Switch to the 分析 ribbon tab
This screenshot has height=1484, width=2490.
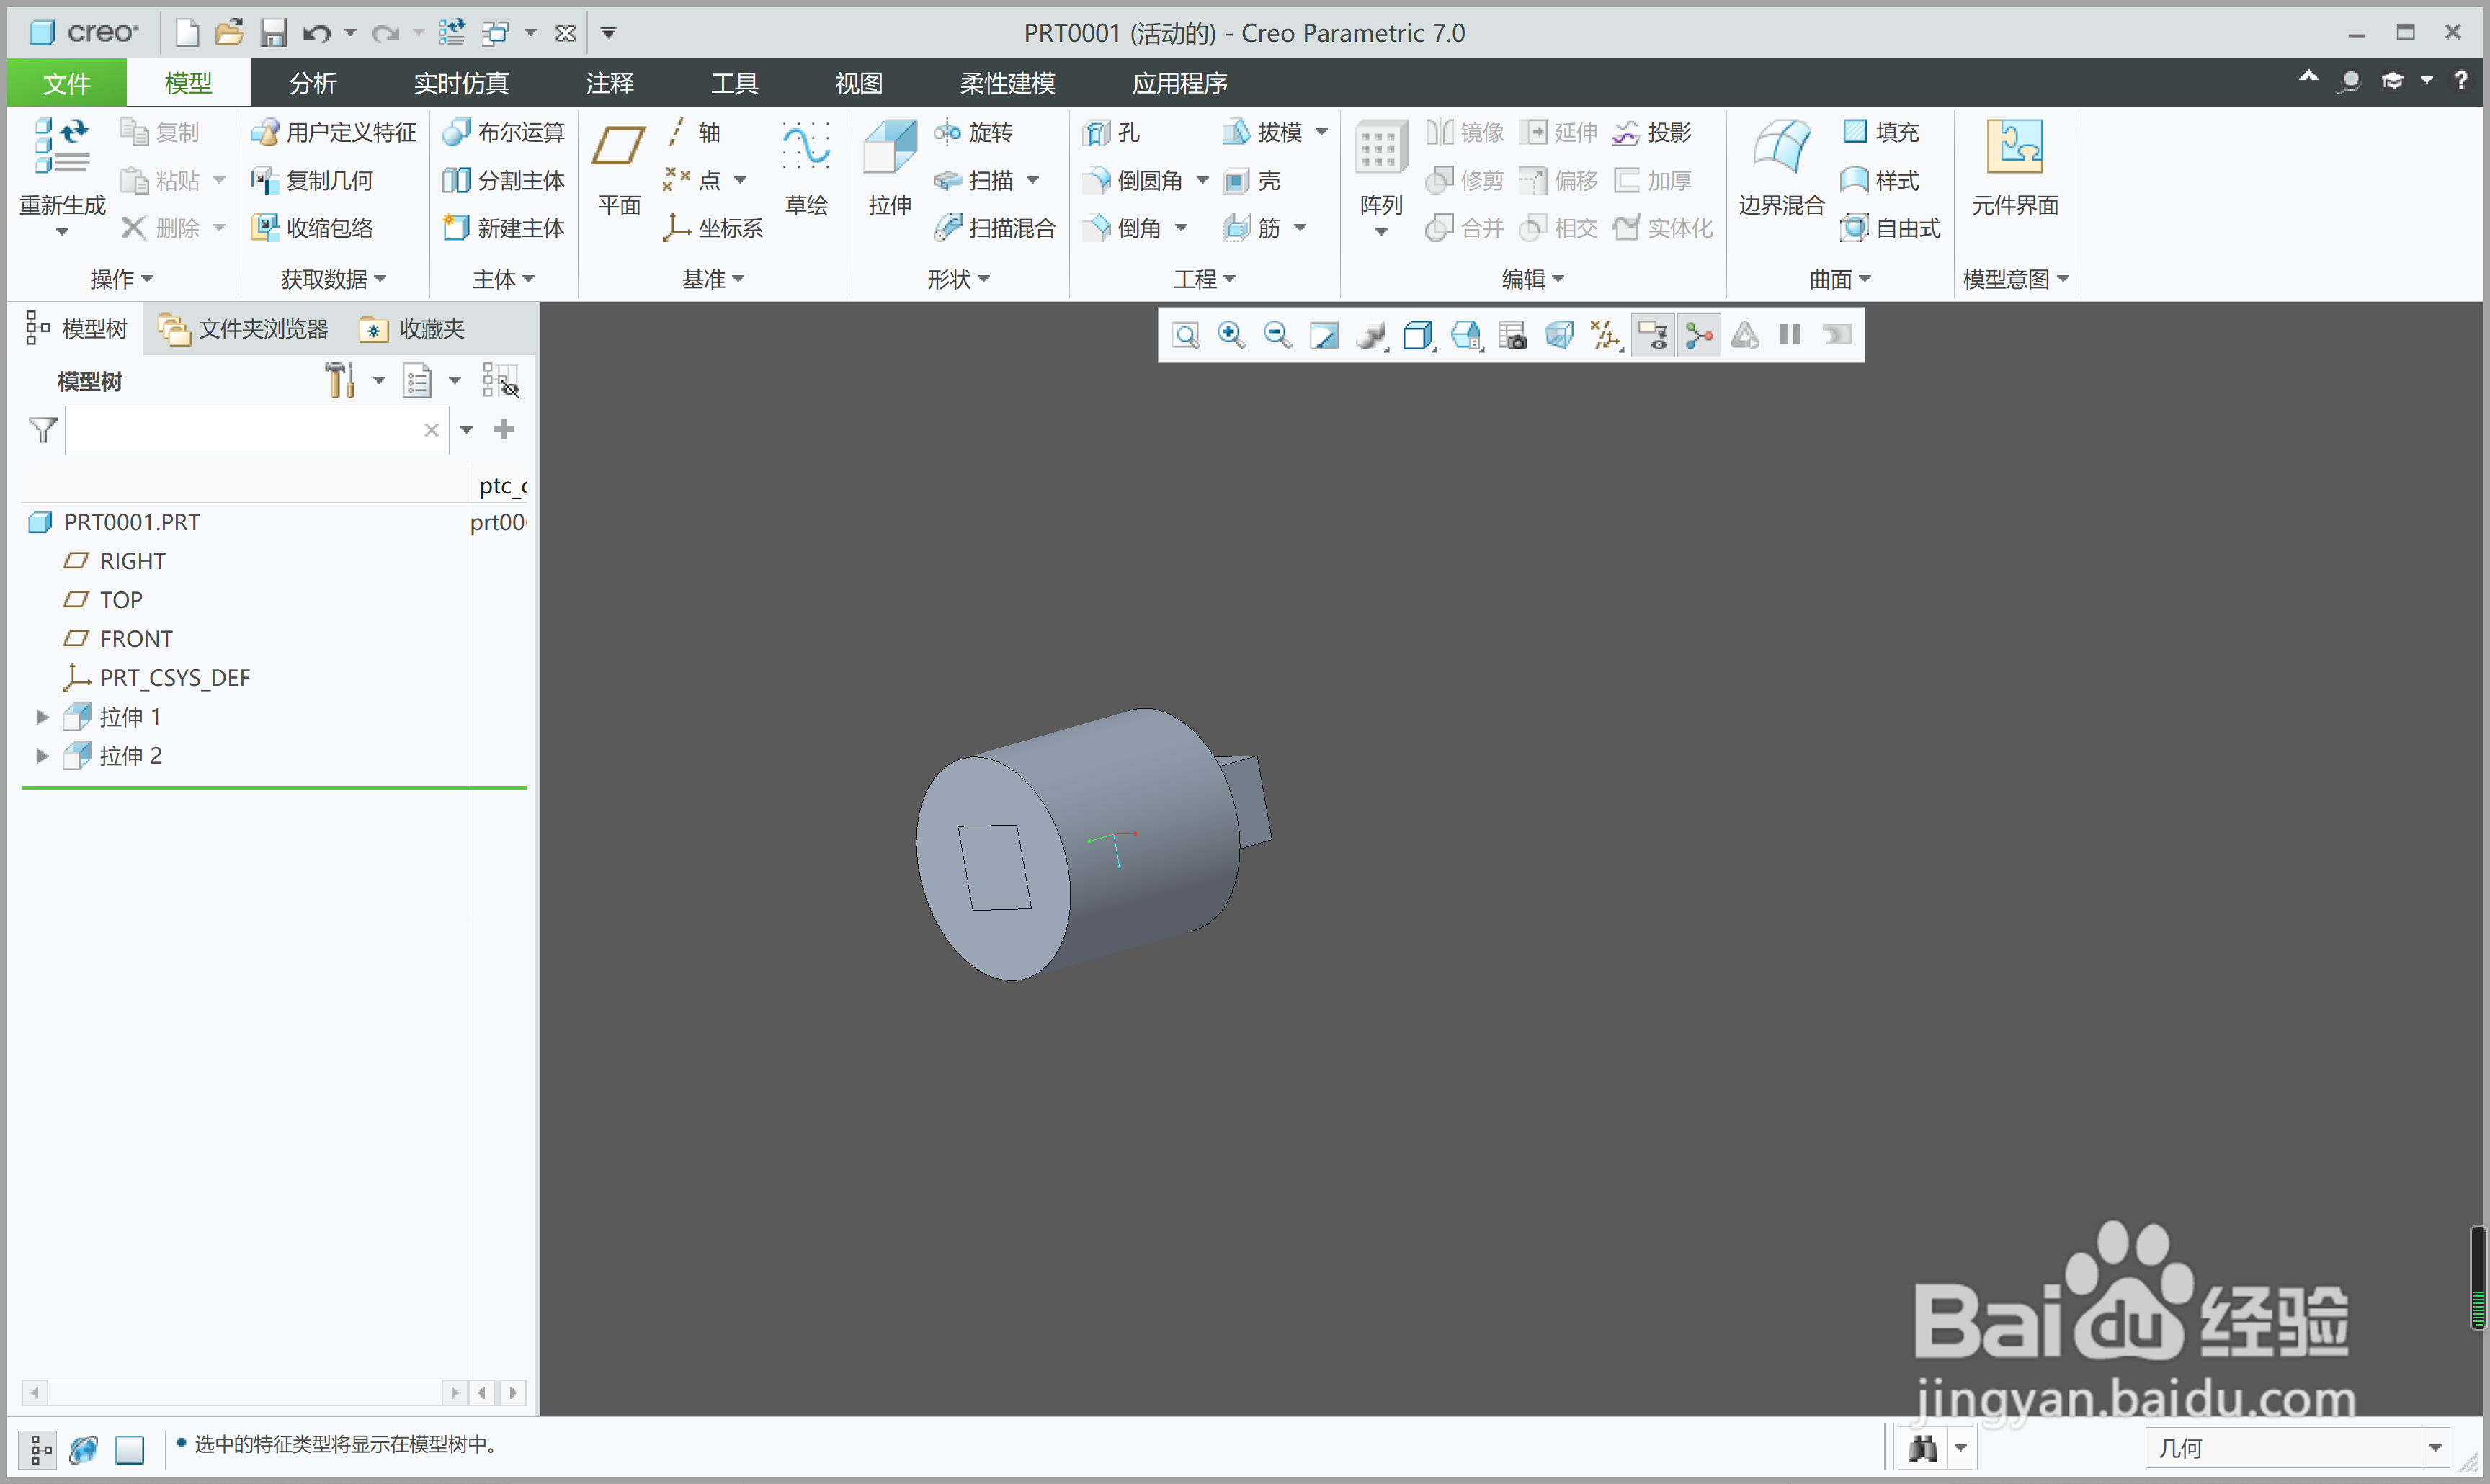point(313,83)
